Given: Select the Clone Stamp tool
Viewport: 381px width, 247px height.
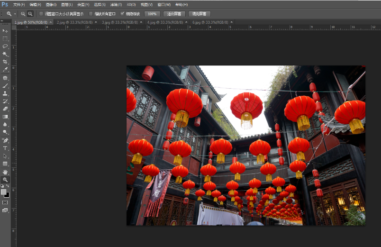Looking at the screenshot, I should point(5,93).
